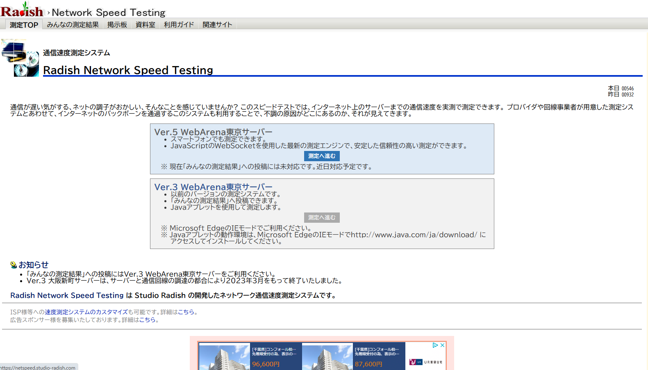The image size is (648, 370).
Task: Open the 関連サイト tab
Action: coord(217,25)
